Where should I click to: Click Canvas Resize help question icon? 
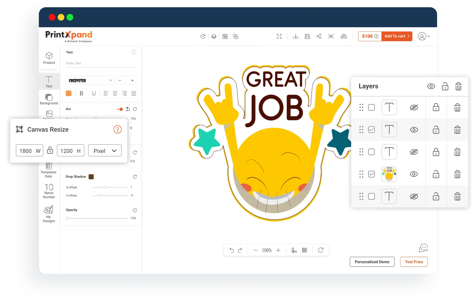pos(117,129)
